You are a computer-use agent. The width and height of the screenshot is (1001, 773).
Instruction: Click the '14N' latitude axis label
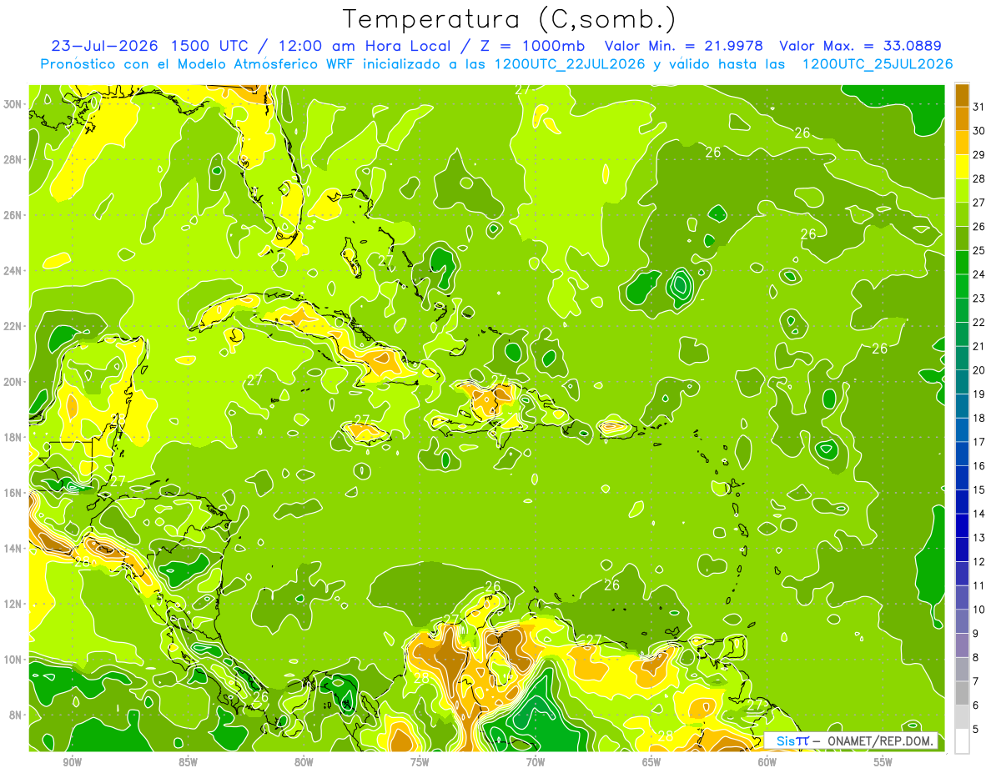14,549
